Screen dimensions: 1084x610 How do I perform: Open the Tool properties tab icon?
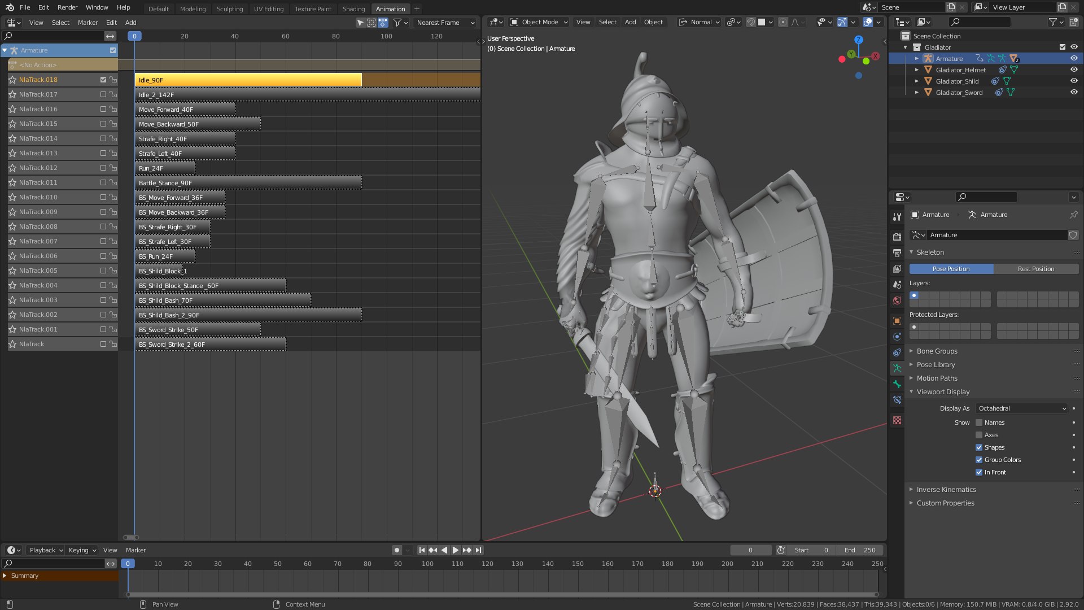pyautogui.click(x=897, y=217)
